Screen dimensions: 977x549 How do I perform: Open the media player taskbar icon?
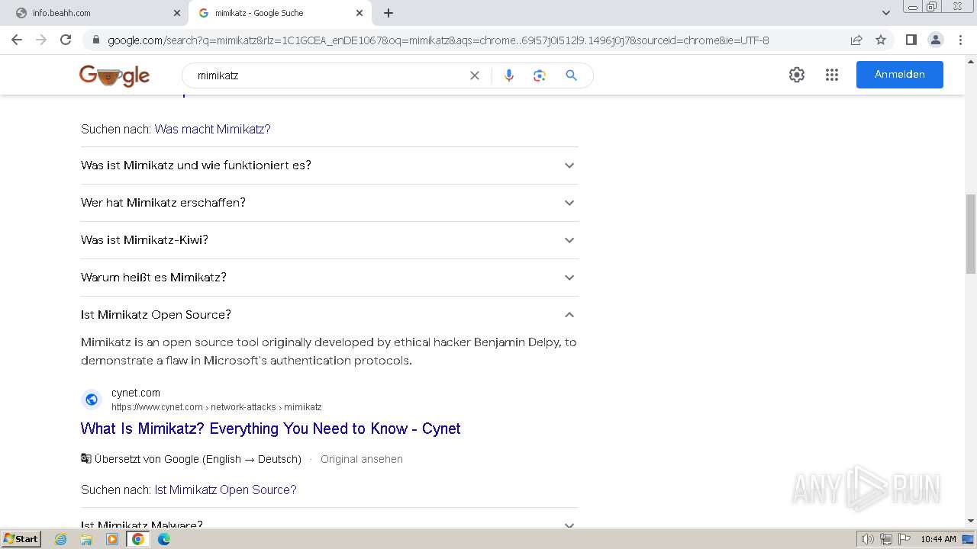point(112,539)
